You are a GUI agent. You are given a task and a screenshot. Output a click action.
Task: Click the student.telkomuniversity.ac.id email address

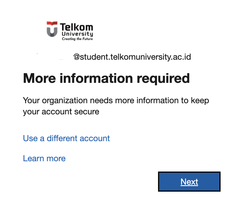point(132,57)
